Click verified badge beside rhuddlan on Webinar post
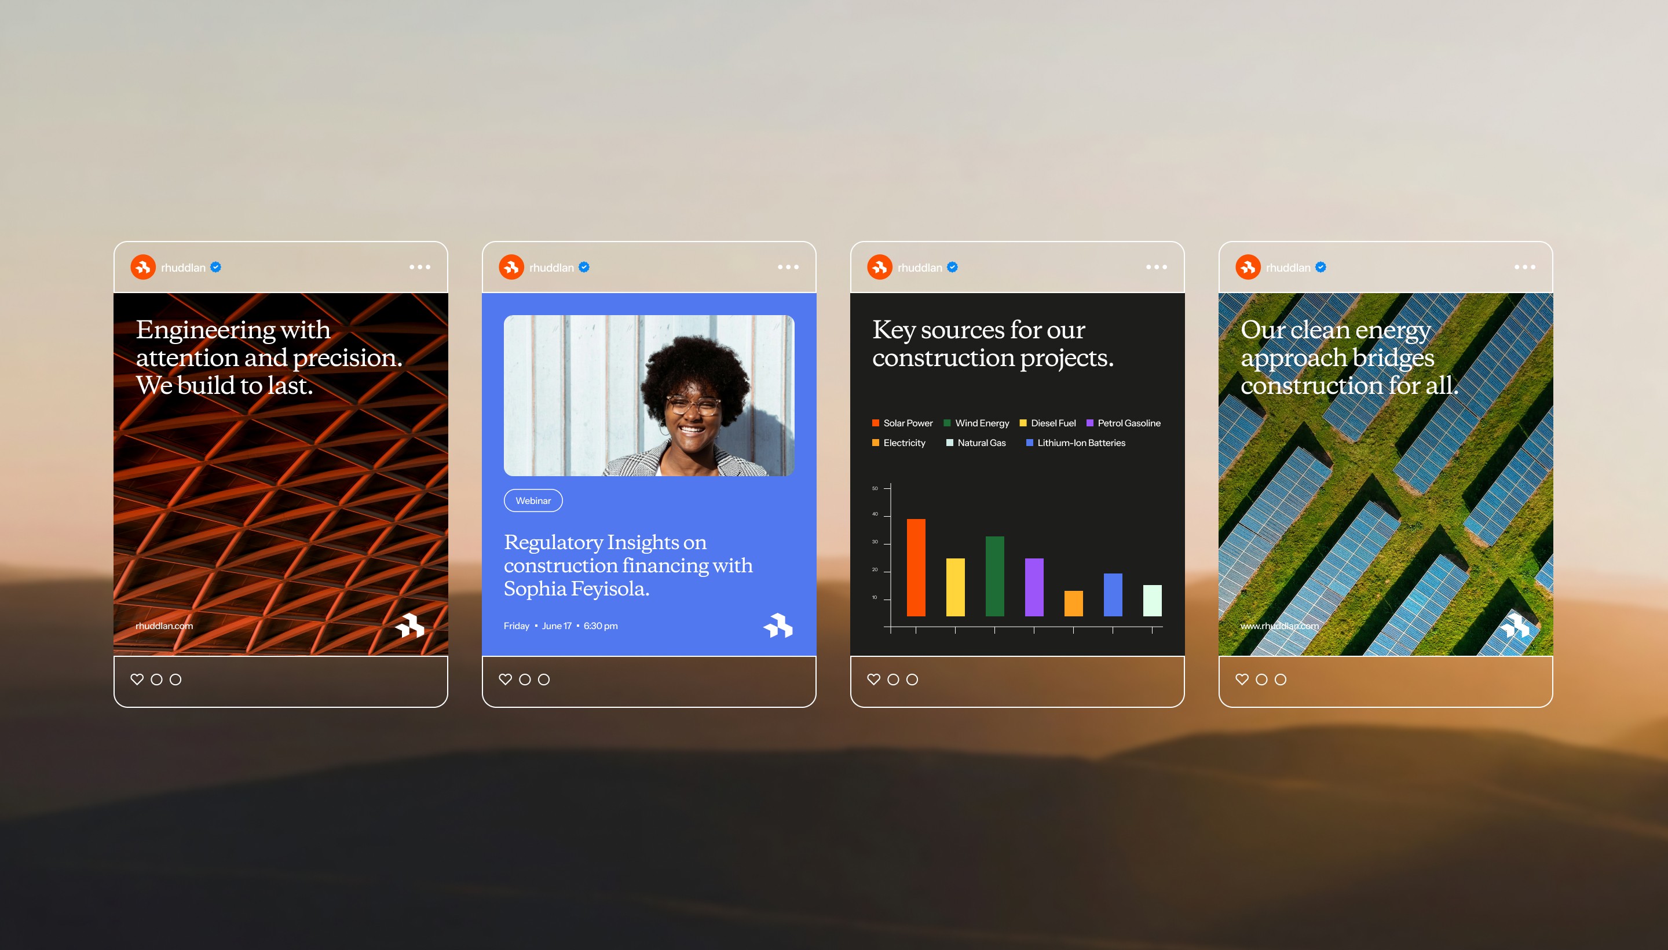 point(584,267)
